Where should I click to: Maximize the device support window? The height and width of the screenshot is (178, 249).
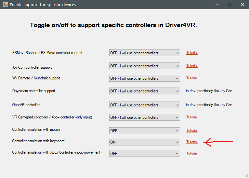pyautogui.click(x=229, y=5)
